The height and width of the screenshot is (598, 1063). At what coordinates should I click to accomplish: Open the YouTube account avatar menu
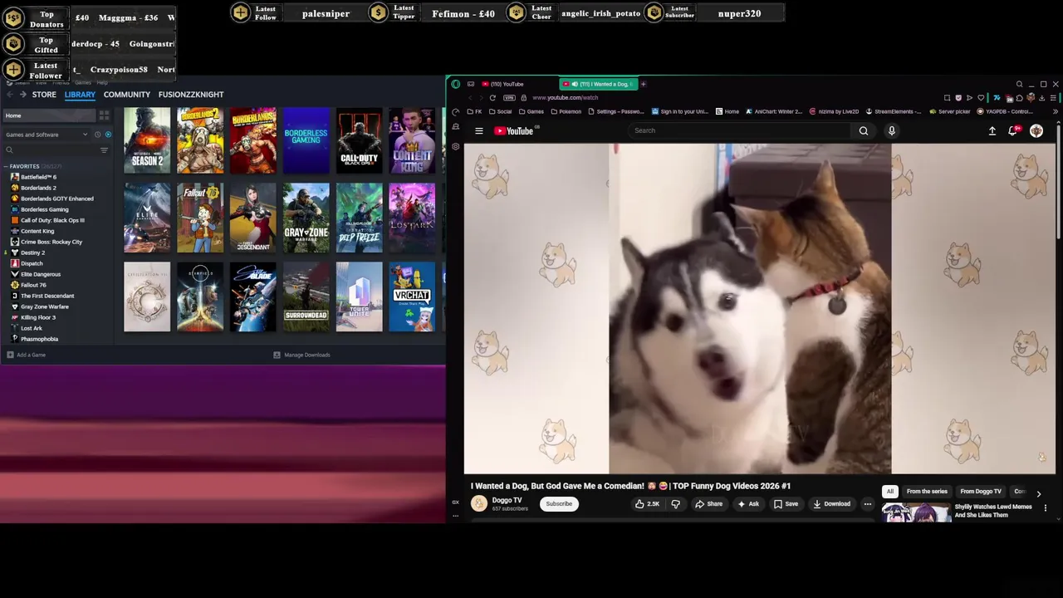(x=1036, y=130)
